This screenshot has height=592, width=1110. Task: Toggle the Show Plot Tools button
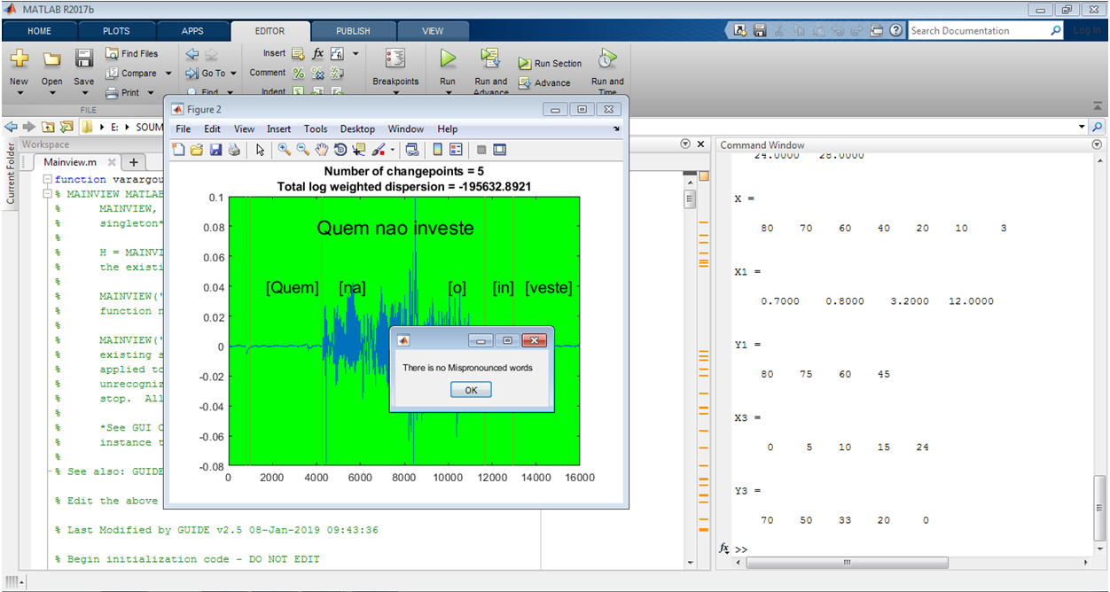click(500, 150)
